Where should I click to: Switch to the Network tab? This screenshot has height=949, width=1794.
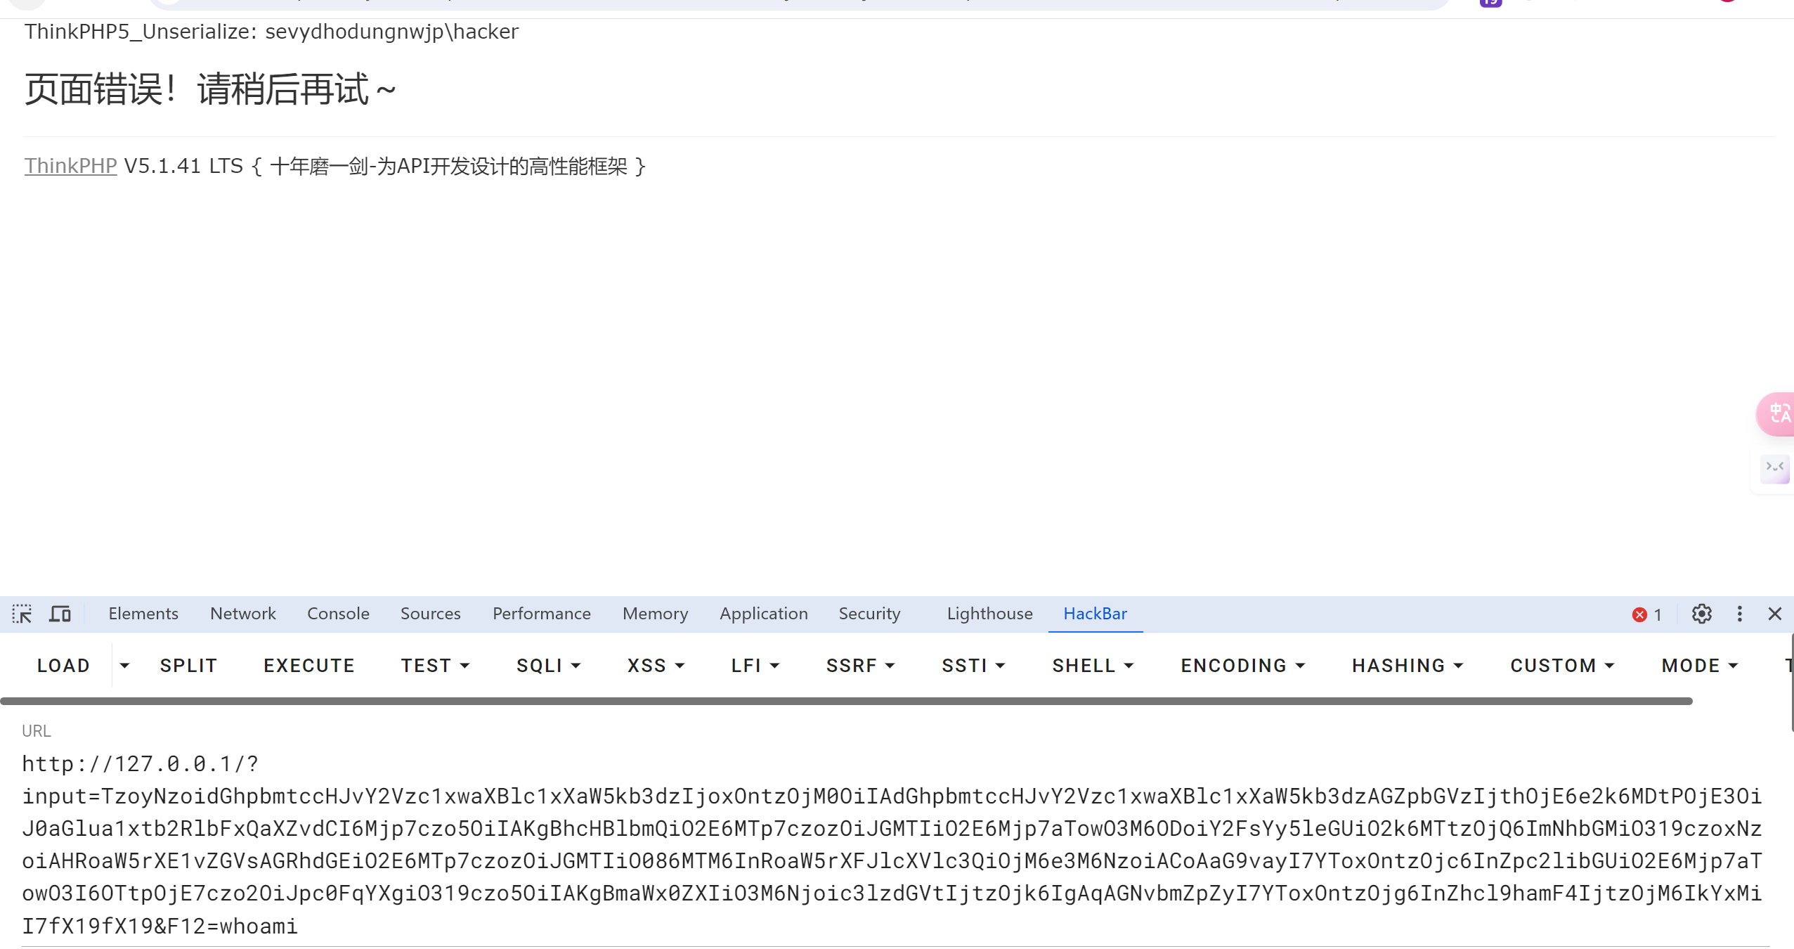pos(242,614)
